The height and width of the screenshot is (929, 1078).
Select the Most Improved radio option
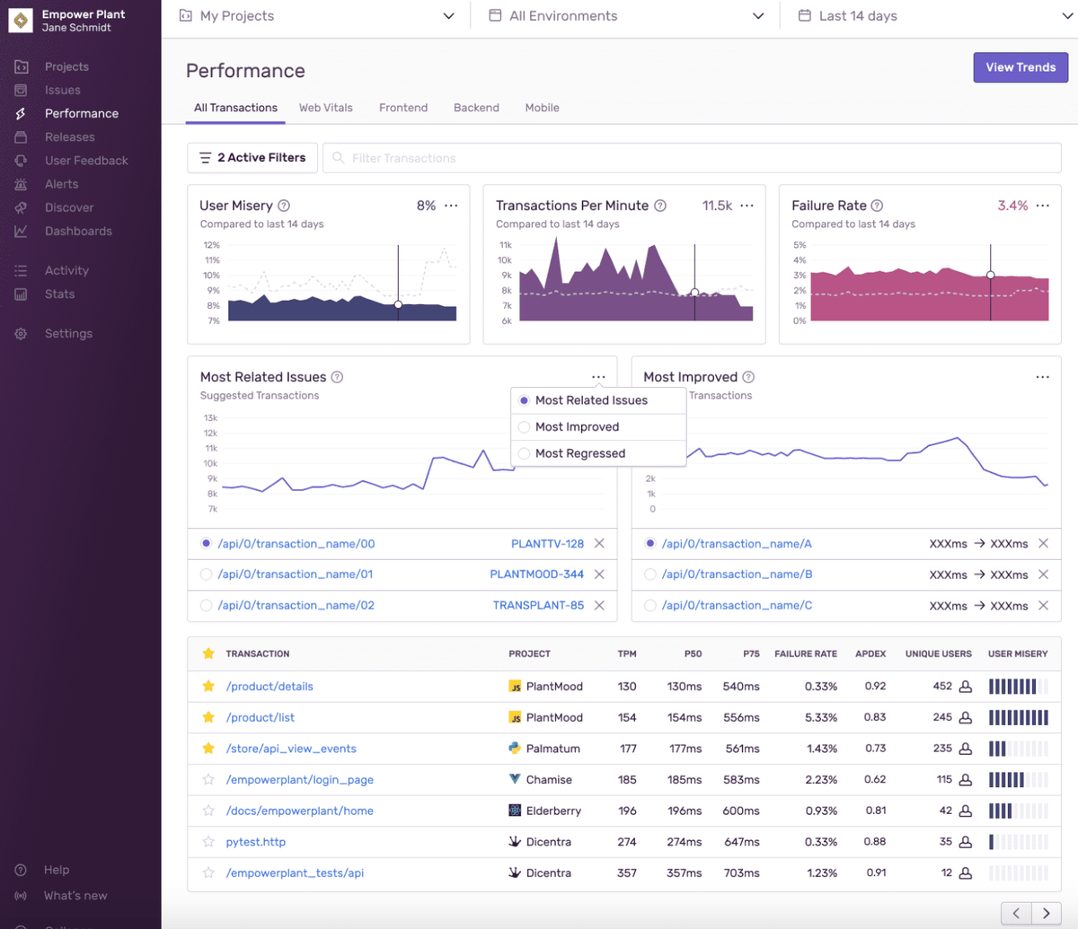click(x=525, y=427)
